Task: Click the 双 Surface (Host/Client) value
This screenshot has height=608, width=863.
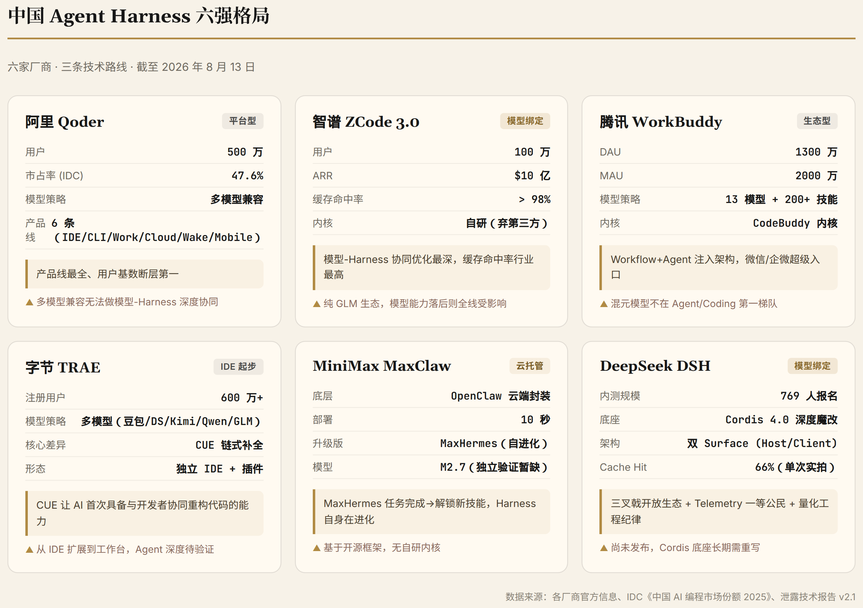Action: pyautogui.click(x=762, y=444)
